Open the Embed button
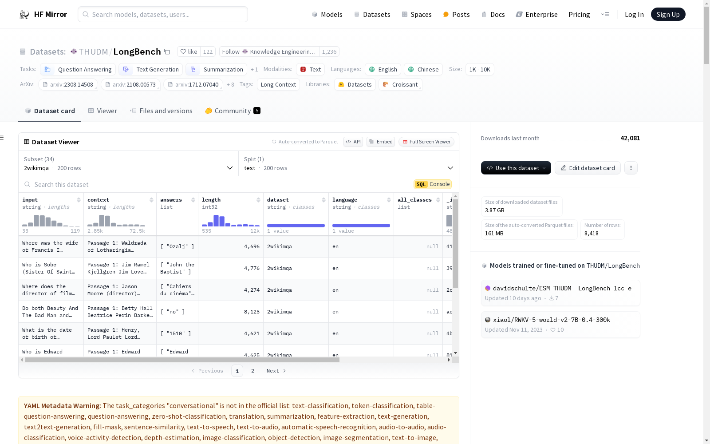Image resolution: width=710 pixels, height=444 pixels. point(381,142)
